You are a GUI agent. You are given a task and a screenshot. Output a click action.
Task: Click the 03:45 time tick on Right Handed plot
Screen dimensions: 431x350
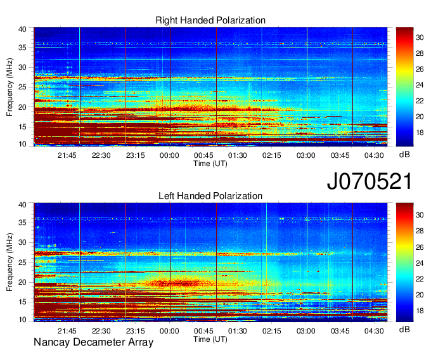[340, 155]
